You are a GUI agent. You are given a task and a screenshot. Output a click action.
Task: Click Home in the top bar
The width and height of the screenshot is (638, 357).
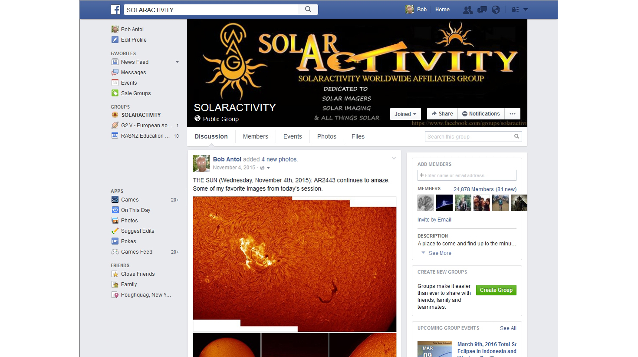[442, 10]
